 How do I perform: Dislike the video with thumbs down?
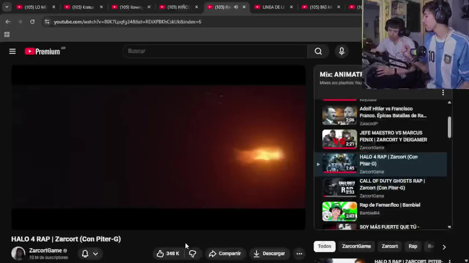pos(192,254)
